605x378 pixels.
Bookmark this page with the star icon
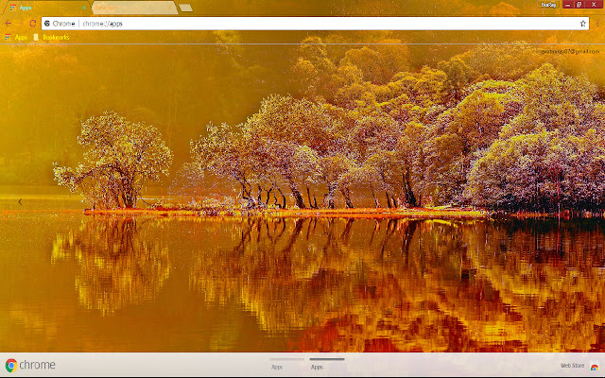tap(582, 24)
